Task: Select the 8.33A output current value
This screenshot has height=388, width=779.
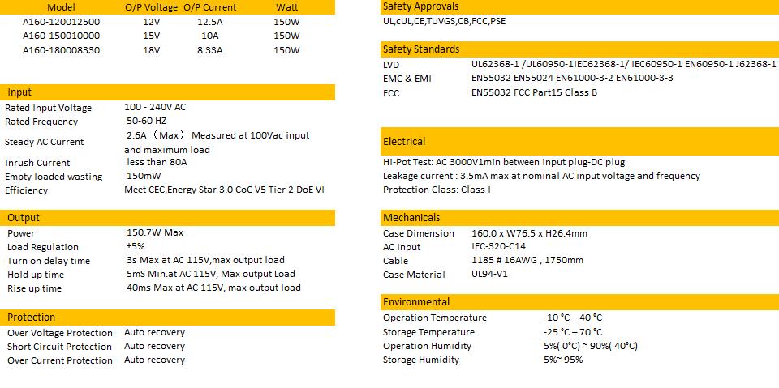Action: click(209, 50)
